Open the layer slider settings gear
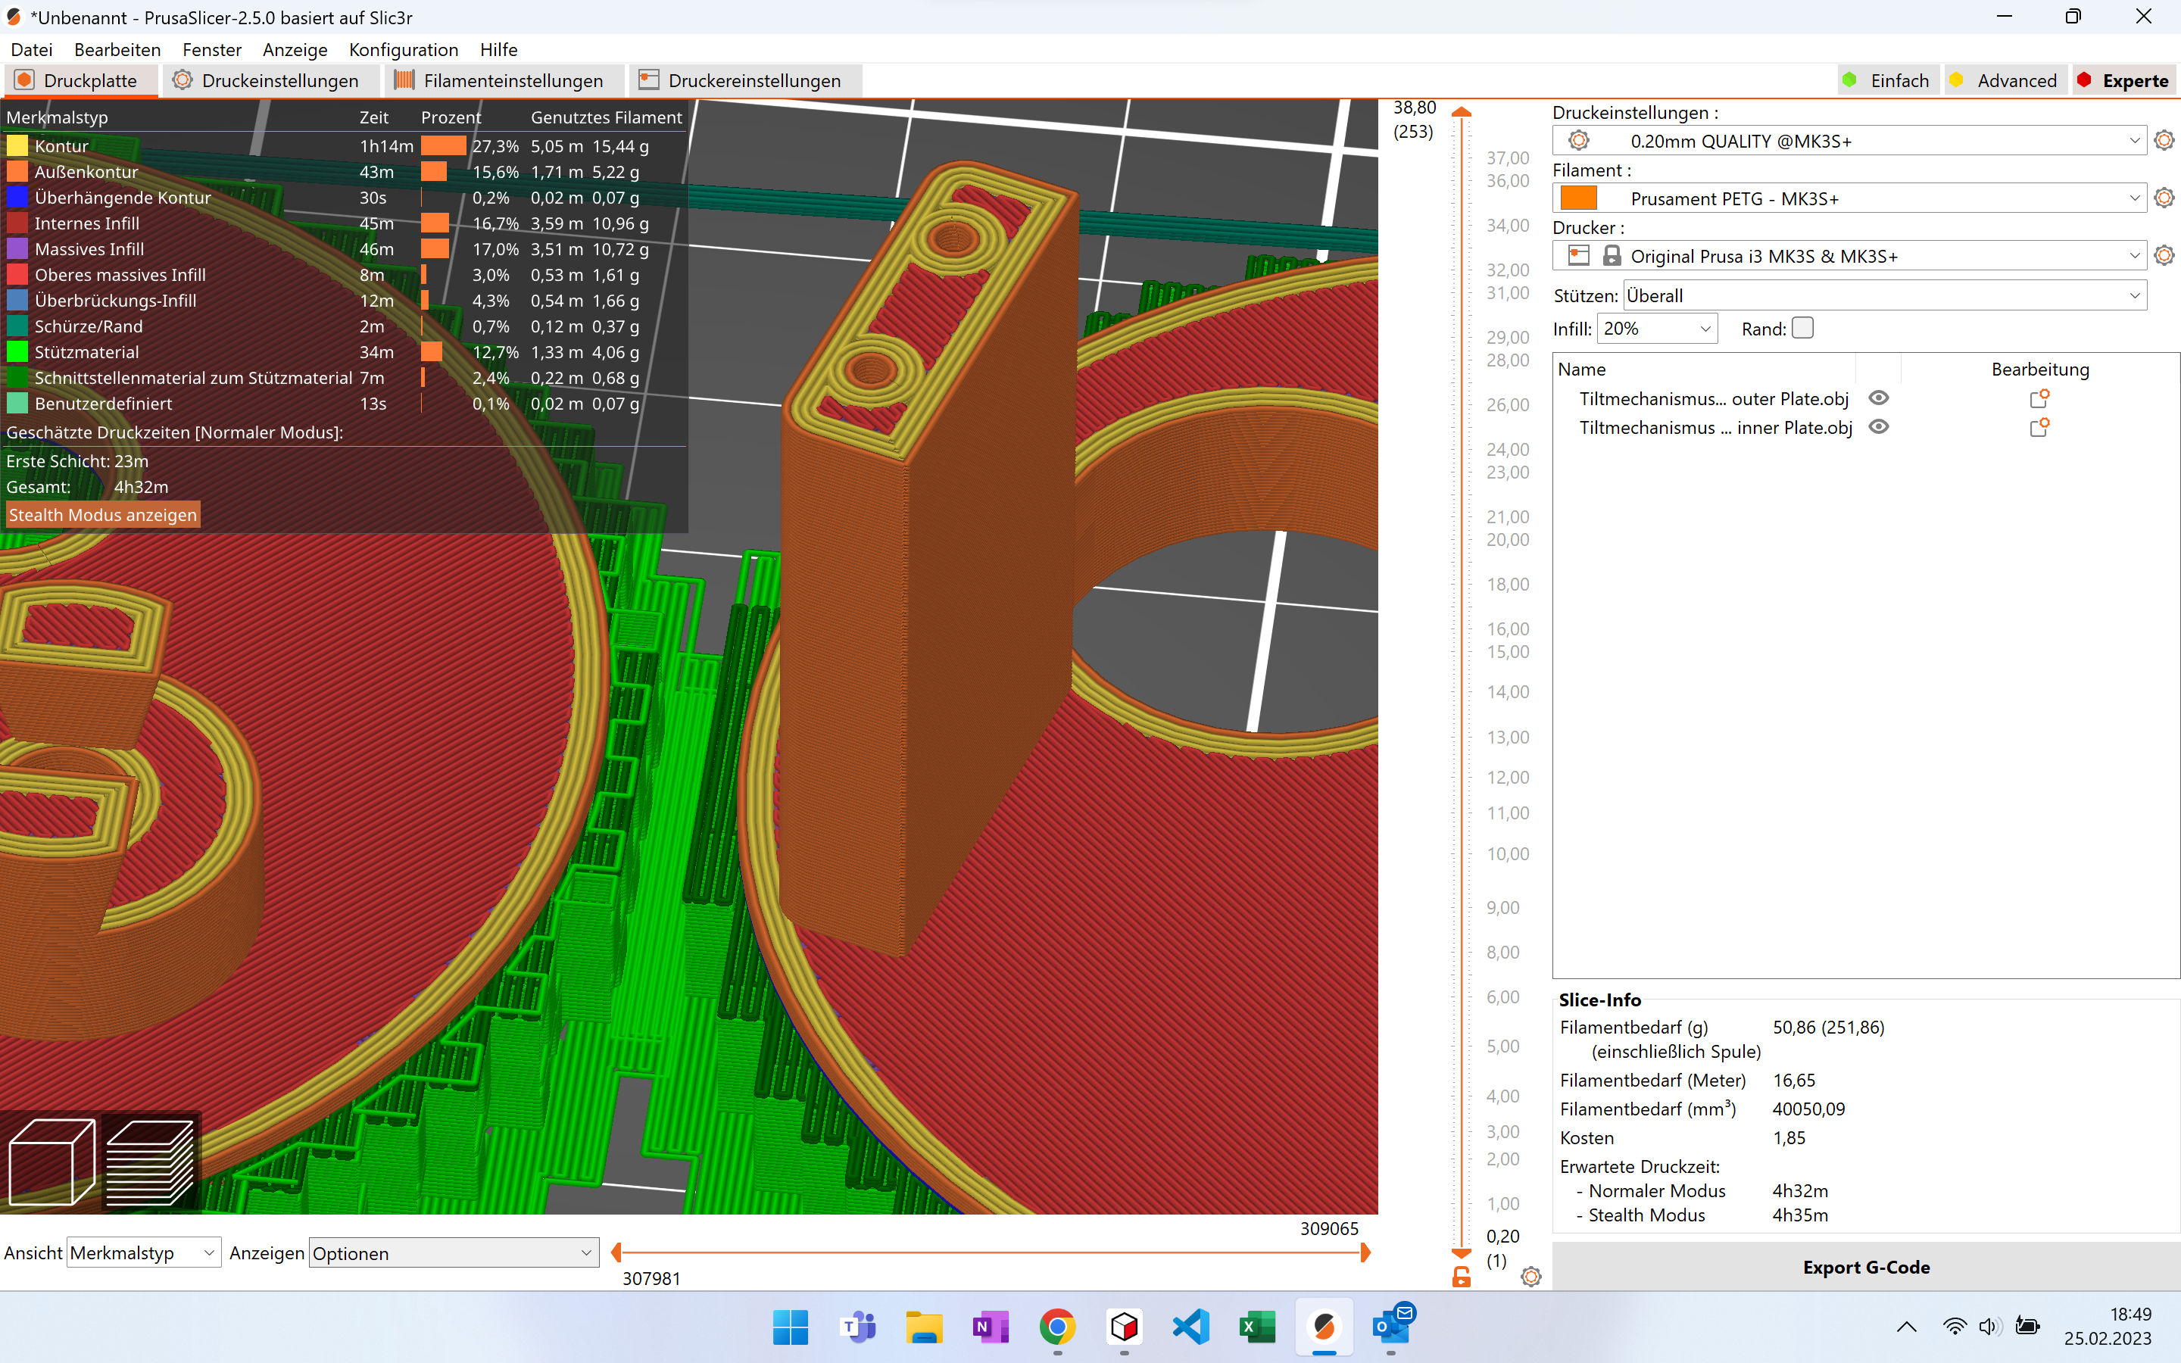Image resolution: width=2181 pixels, height=1363 pixels. [x=1531, y=1277]
